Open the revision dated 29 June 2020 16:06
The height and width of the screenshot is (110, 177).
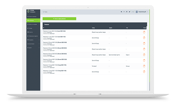point(55,42)
